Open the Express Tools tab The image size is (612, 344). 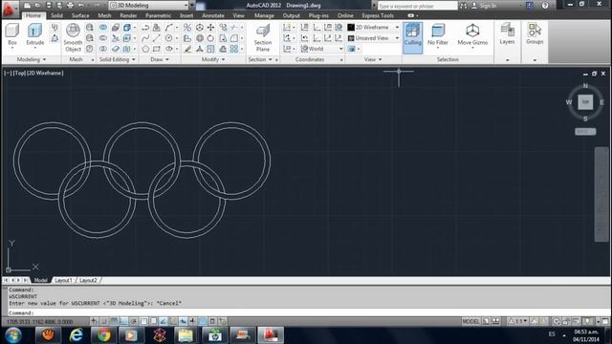(x=378, y=15)
